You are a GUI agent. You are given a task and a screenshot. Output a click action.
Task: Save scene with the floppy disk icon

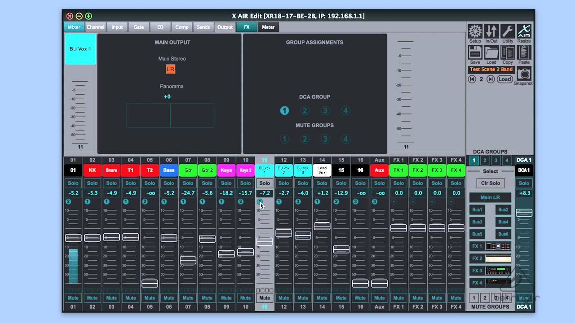coord(475,52)
